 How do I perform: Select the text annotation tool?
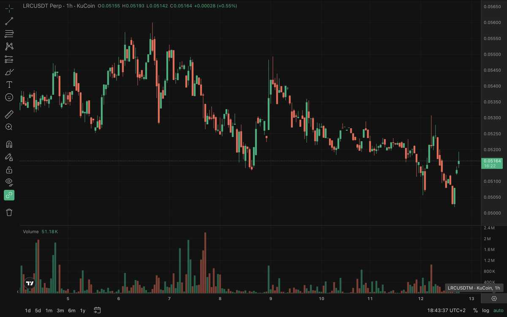tap(9, 85)
